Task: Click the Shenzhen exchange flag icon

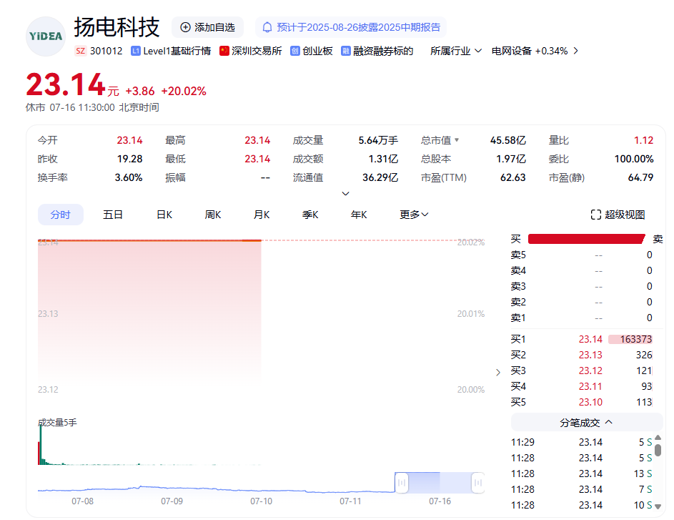Action: tap(224, 51)
